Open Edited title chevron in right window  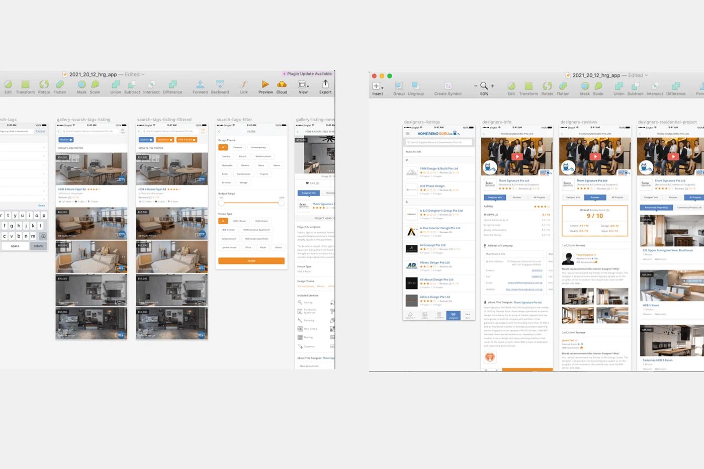[646, 75]
